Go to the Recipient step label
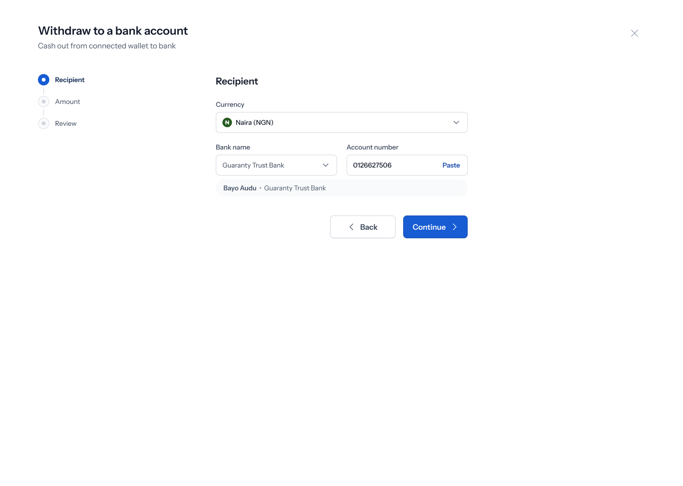 pos(70,80)
